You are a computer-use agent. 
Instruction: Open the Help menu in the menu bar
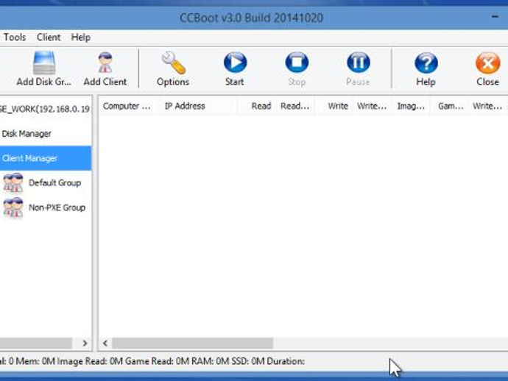point(81,38)
